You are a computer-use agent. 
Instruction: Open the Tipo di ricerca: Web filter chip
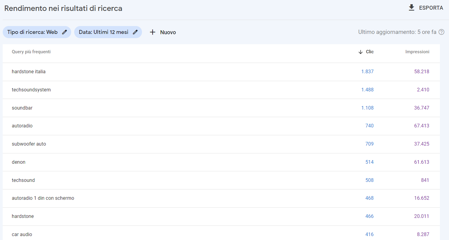tap(37, 32)
